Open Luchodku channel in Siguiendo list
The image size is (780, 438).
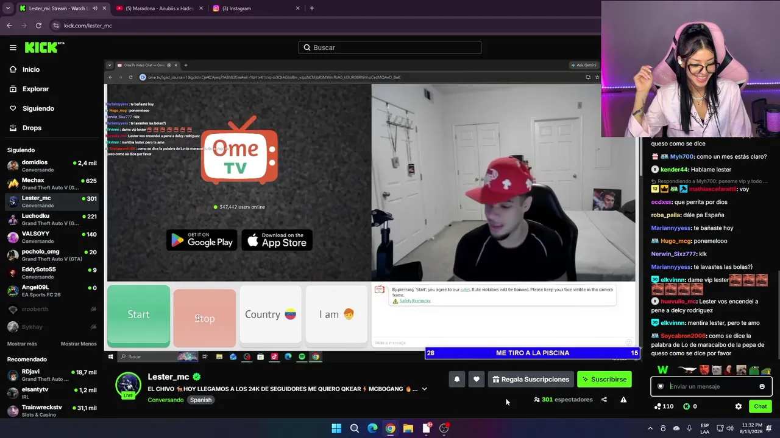(x=52, y=220)
